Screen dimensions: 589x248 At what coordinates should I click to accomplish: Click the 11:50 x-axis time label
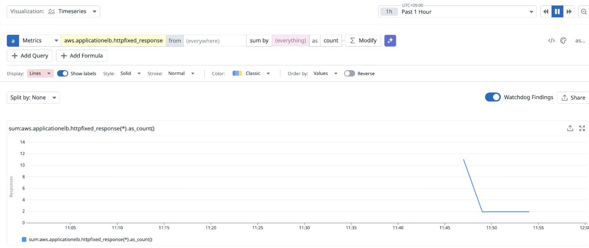491,227
